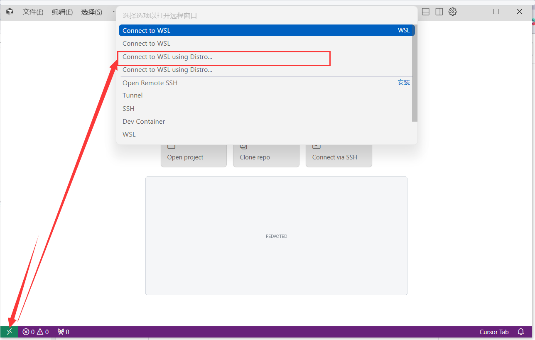Click Cursor Tab in the status bar

click(494, 332)
